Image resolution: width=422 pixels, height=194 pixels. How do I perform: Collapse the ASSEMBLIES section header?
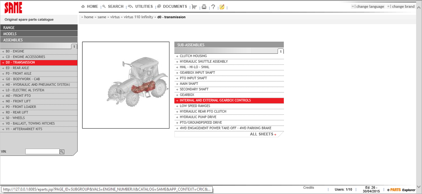point(39,40)
